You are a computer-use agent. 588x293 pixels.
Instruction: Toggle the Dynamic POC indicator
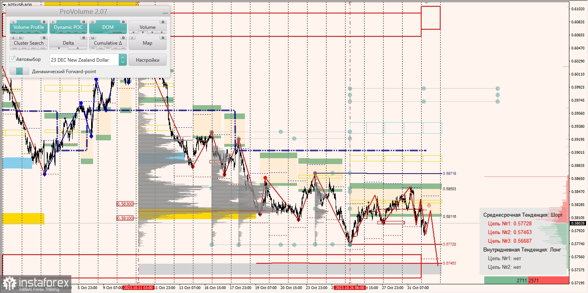pyautogui.click(x=68, y=27)
